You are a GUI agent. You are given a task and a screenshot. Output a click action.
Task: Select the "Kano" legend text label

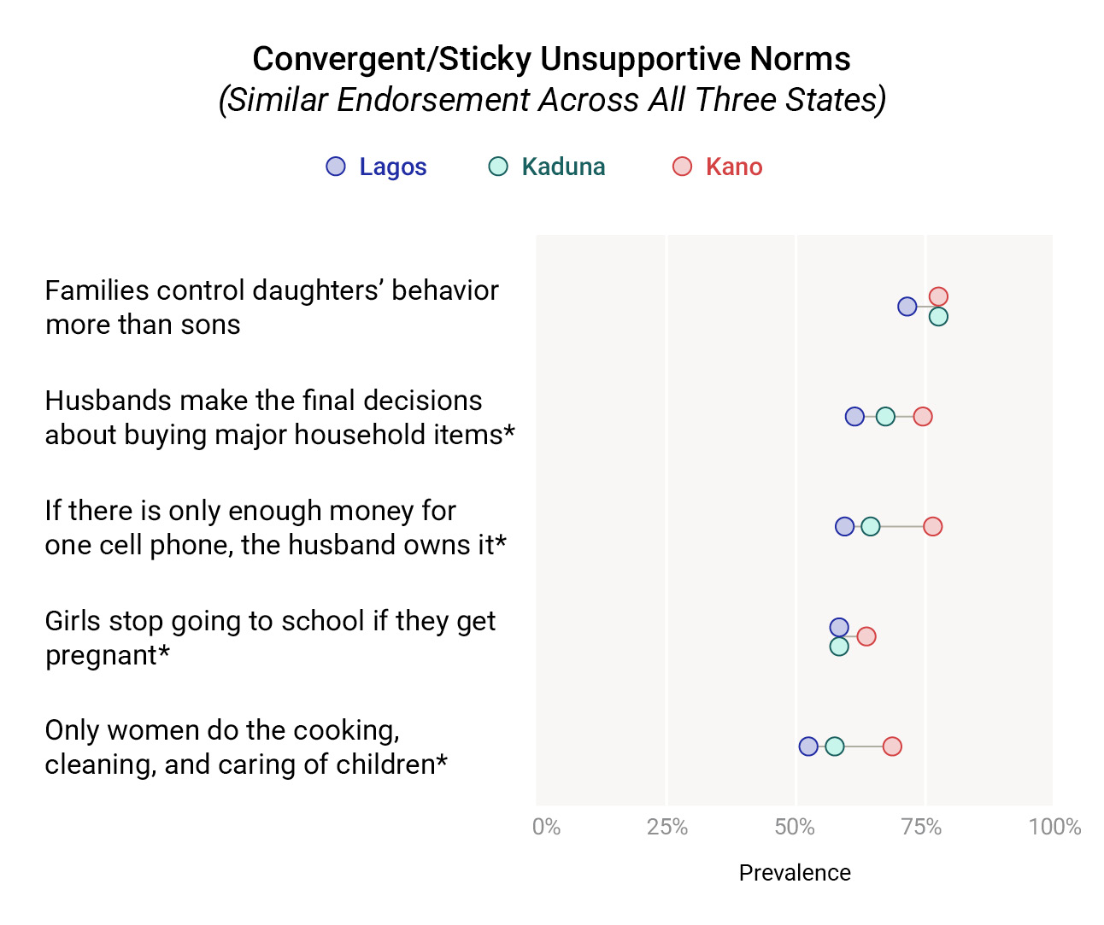(x=734, y=167)
